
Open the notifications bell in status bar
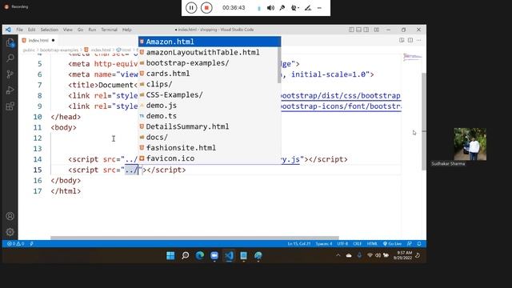[x=419, y=244]
